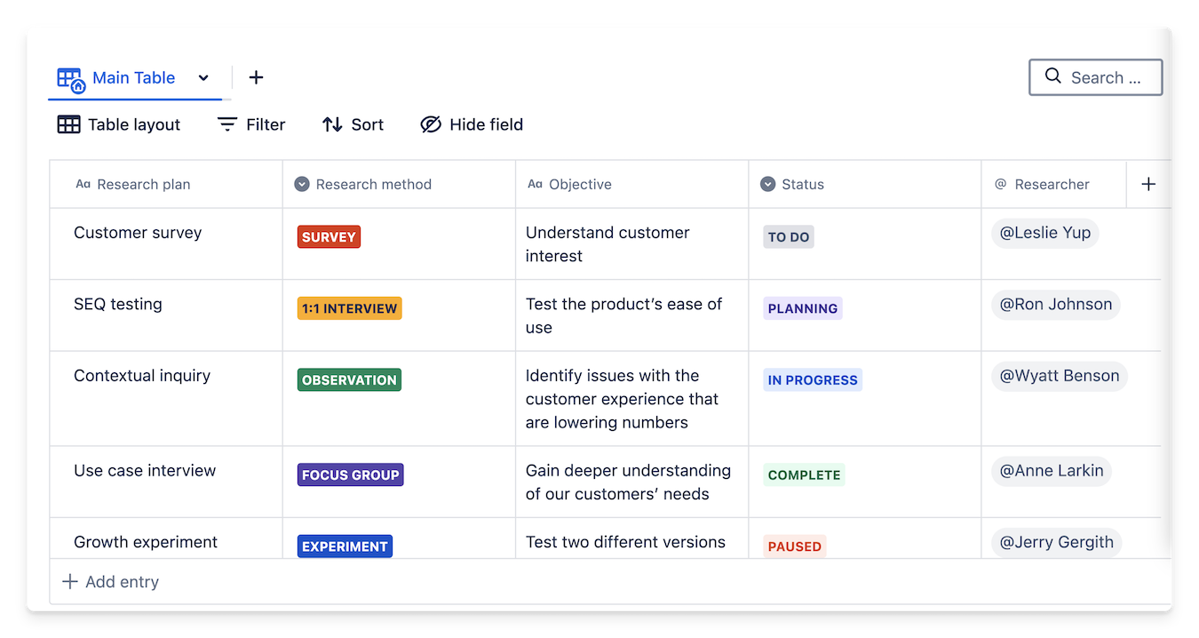Viewport: 1199px width, 638px height.
Task: Open the Status column header dropdown
Action: coord(768,184)
